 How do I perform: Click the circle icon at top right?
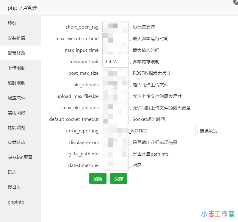click(x=235, y=2)
